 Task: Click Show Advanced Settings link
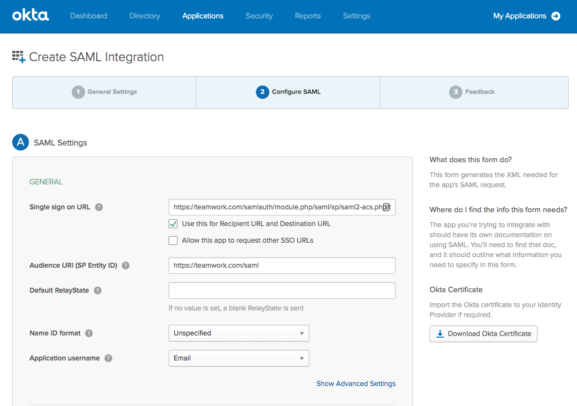[356, 384]
